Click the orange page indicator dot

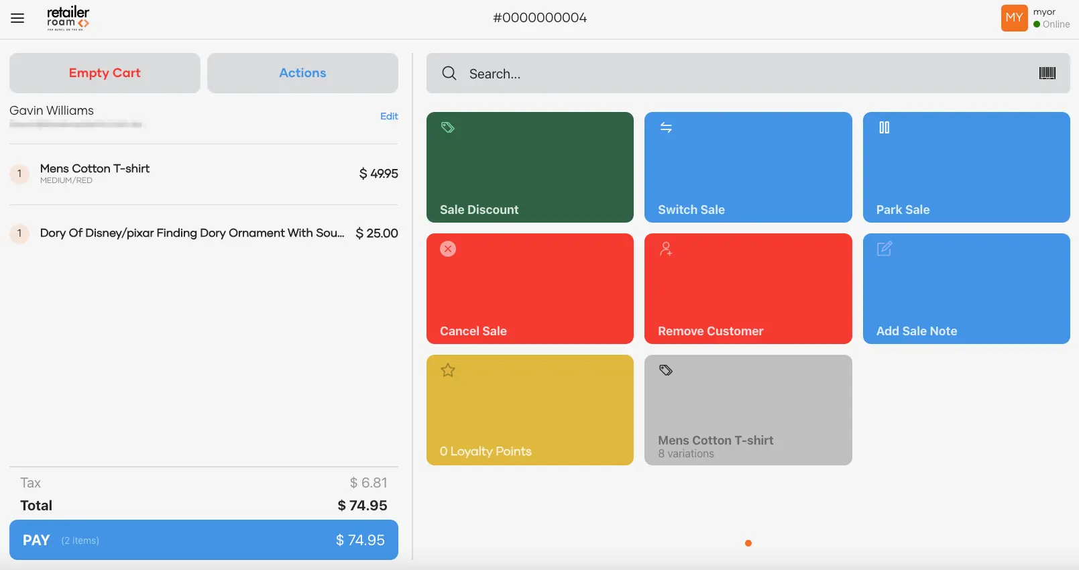748,543
